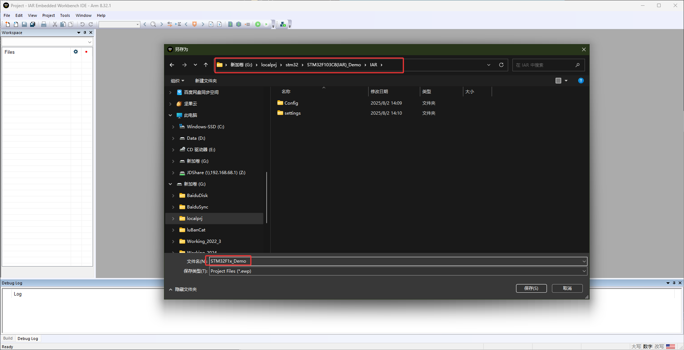Viewport: 684px width, 350px height.
Task: Open the File menu
Action: pyautogui.click(x=7, y=15)
